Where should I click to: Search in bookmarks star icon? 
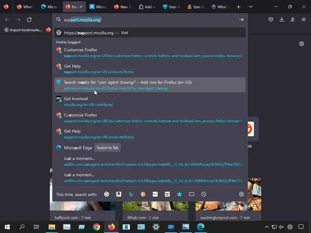coord(179,194)
